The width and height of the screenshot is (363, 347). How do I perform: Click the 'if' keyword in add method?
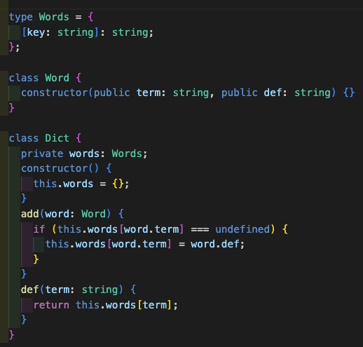[39, 229]
